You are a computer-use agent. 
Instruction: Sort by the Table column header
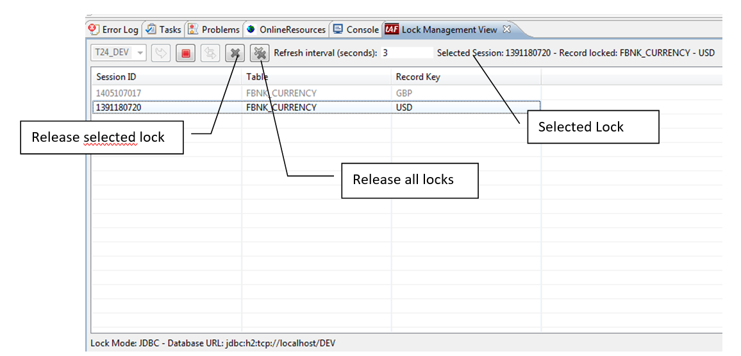[x=258, y=77]
